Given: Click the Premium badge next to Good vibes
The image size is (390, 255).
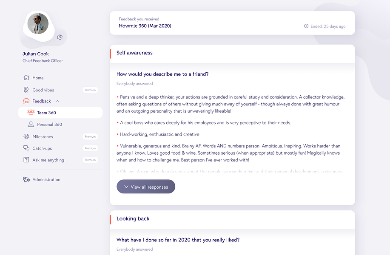Looking at the screenshot, I should pos(90,90).
